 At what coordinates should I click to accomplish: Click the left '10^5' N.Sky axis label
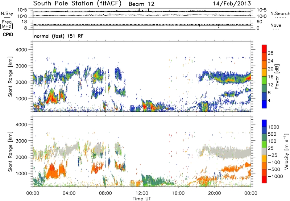click(22, 10)
